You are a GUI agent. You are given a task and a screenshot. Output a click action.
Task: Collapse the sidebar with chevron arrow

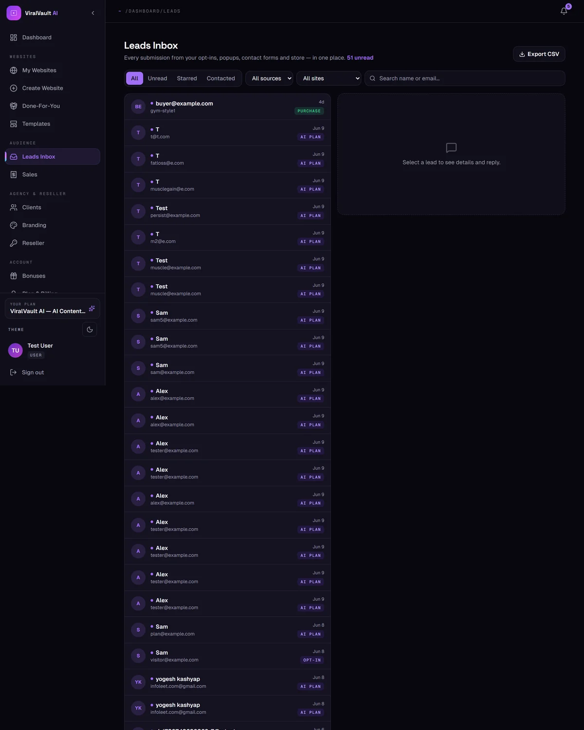(x=93, y=13)
